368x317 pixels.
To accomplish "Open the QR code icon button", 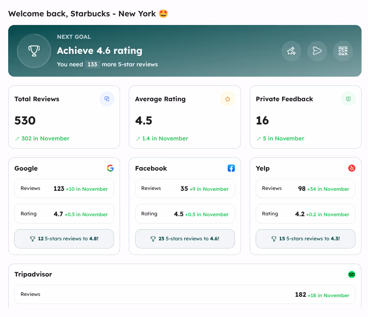I will coord(343,51).
